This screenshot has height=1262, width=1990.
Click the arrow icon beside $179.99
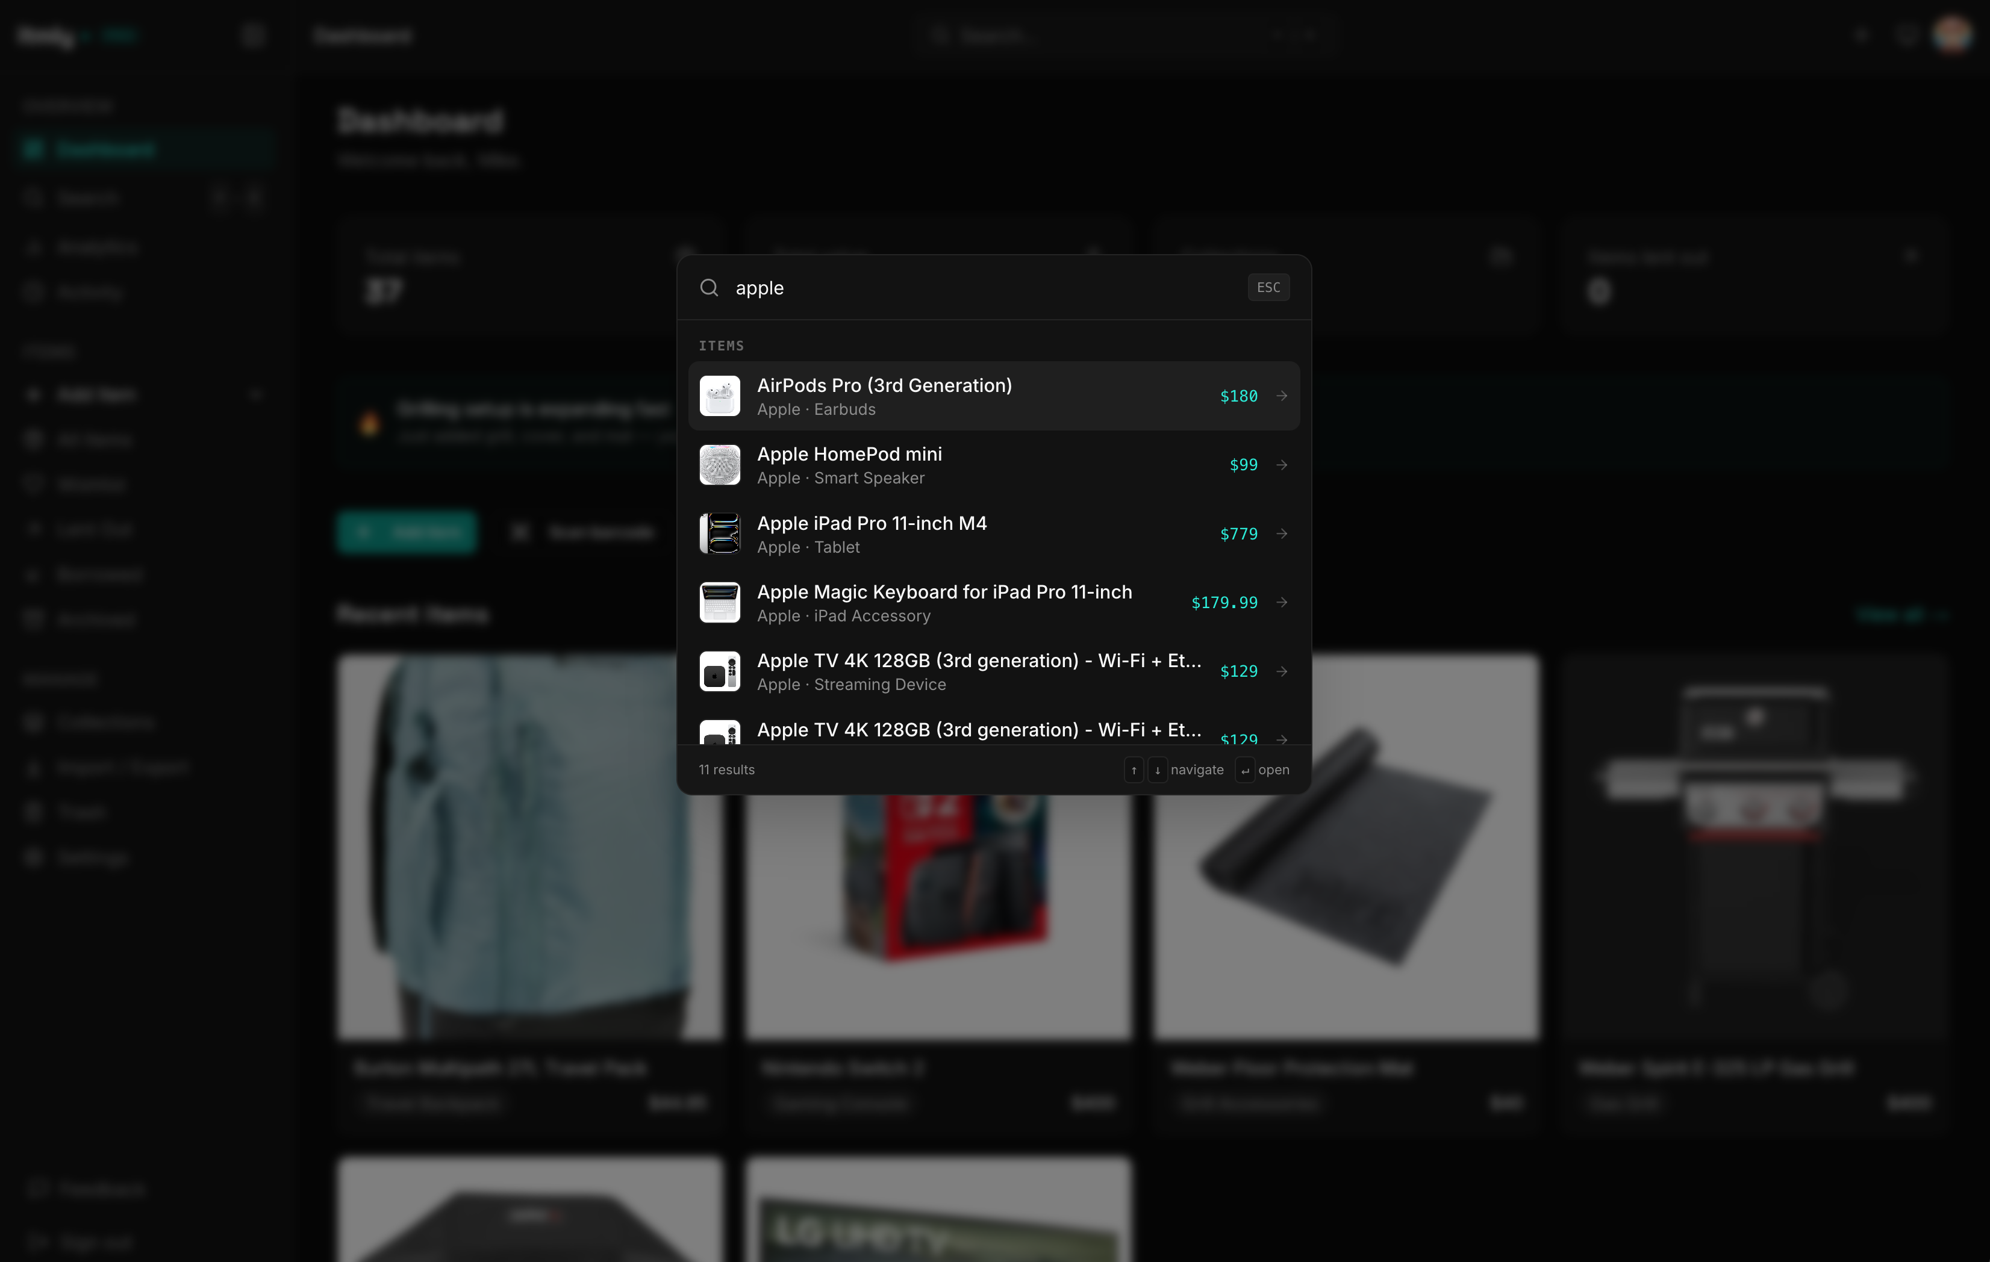1282,602
